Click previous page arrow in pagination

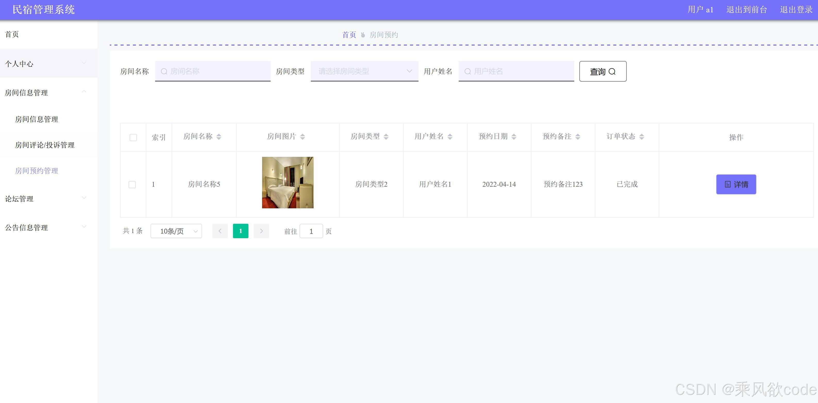(x=220, y=231)
